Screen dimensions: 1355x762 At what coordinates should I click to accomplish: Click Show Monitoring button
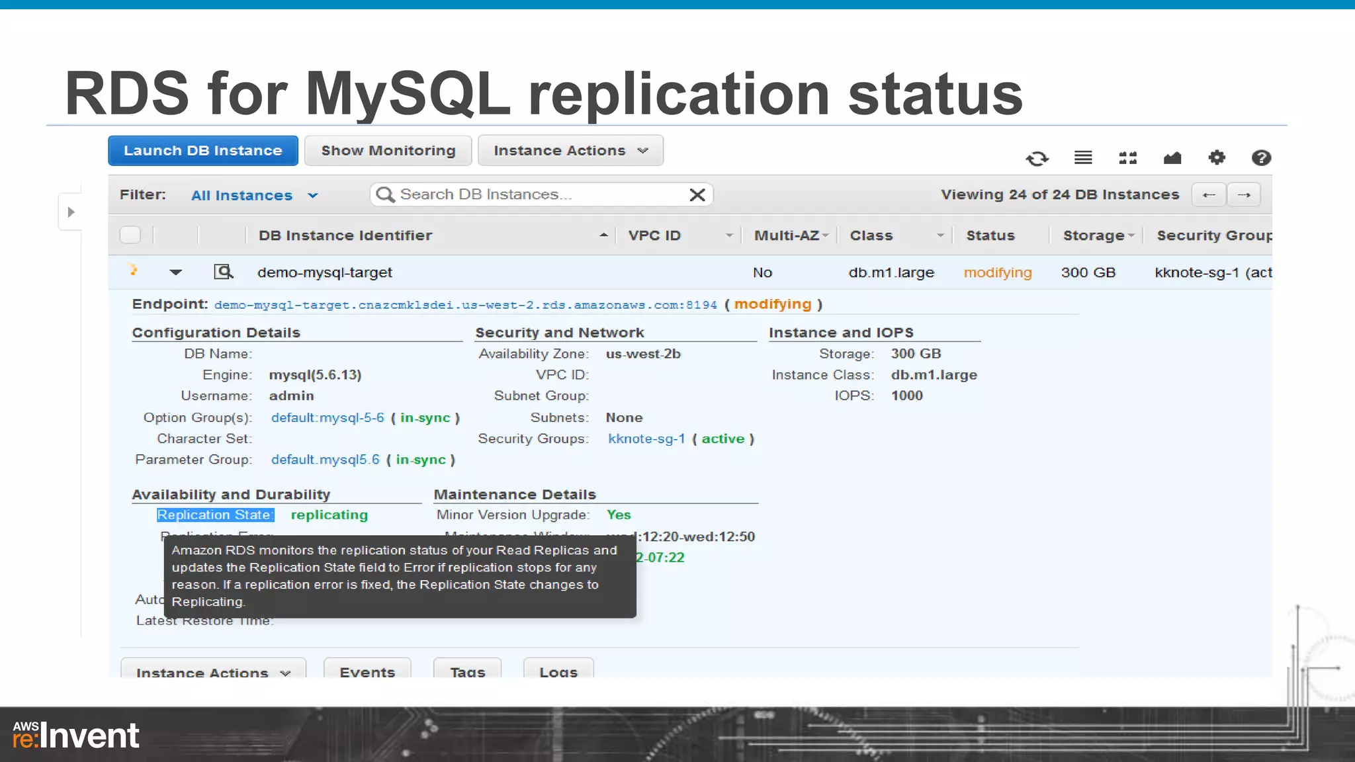[x=388, y=151]
